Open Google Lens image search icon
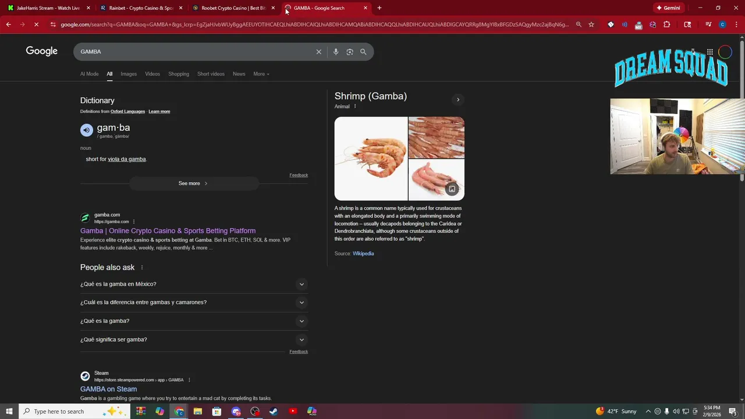 (350, 52)
